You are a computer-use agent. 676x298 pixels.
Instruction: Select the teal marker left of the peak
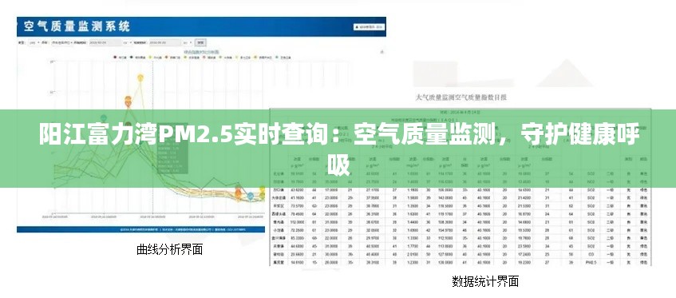[104, 117]
